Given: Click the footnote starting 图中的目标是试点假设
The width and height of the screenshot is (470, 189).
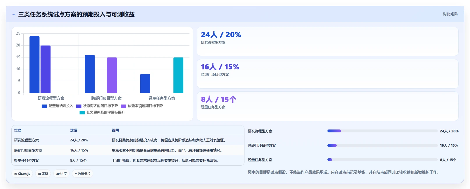Looking at the screenshot, I should (x=344, y=172).
